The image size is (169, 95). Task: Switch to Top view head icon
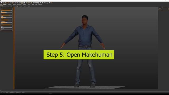(x=43, y=3)
